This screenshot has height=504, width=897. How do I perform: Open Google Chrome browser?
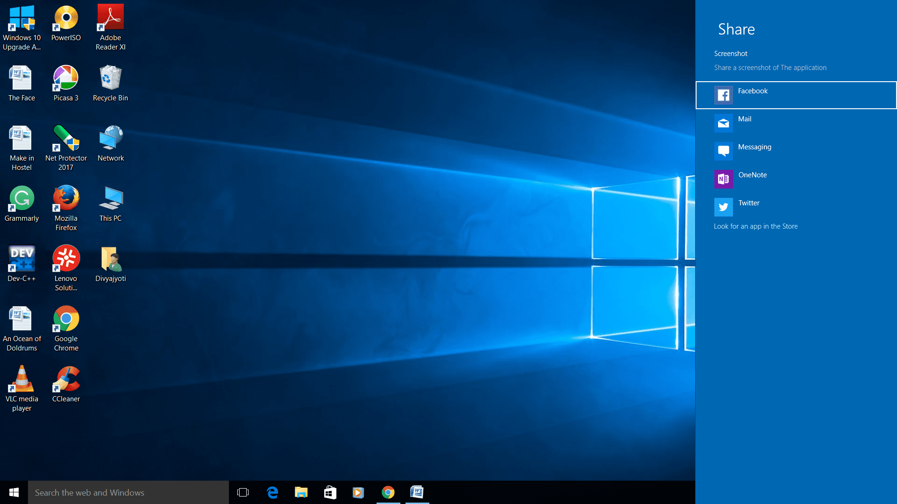[x=66, y=318]
